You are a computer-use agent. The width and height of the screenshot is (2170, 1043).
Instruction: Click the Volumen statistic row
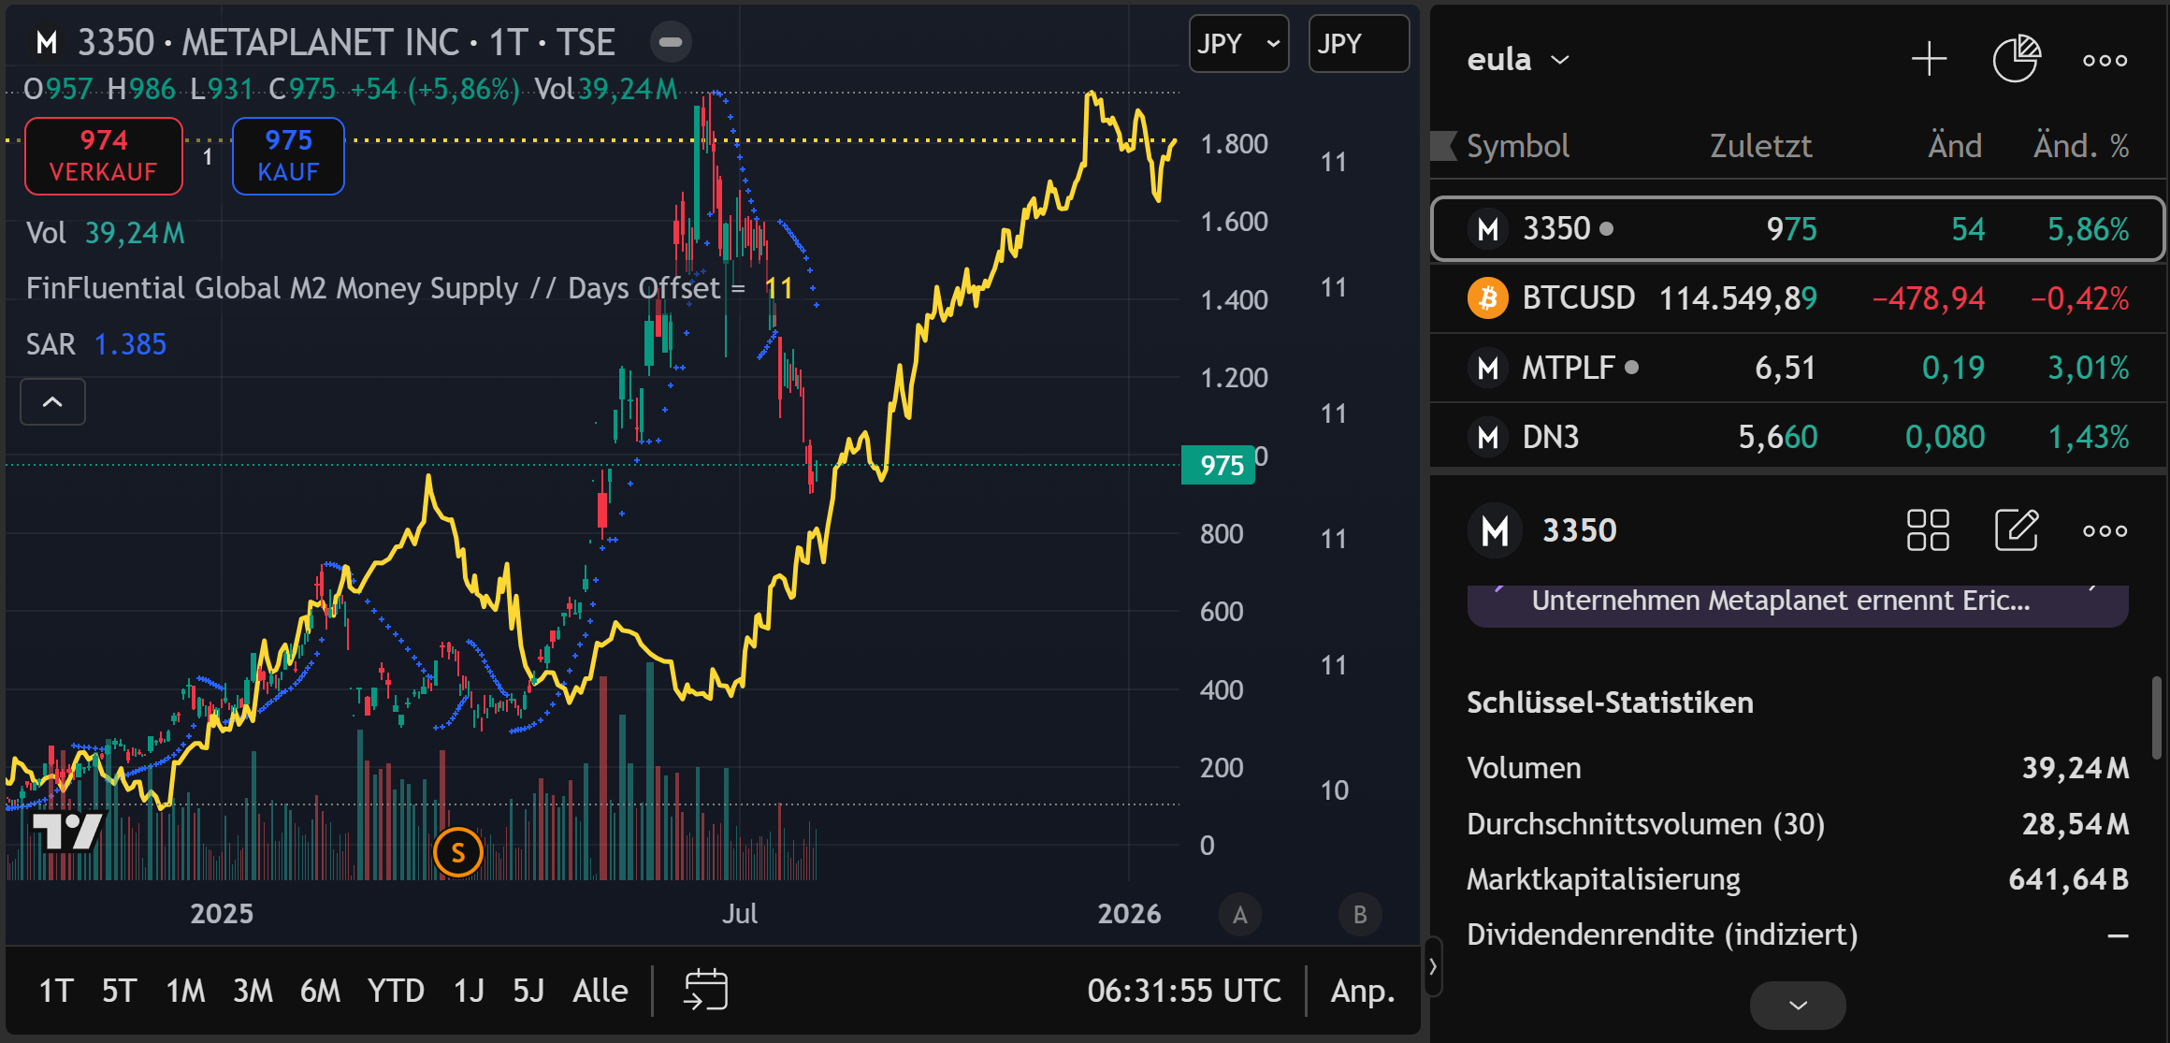1798,768
